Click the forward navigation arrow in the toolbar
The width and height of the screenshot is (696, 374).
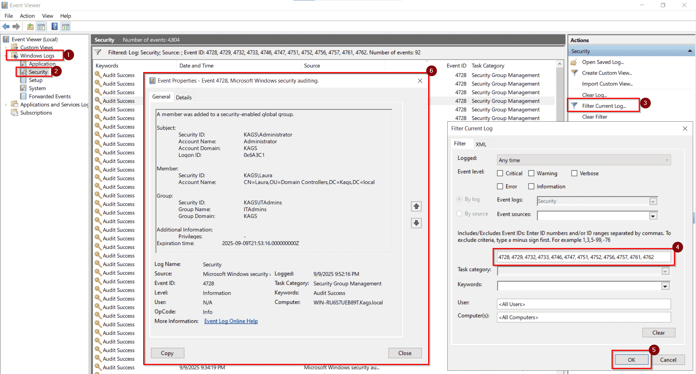tap(16, 26)
